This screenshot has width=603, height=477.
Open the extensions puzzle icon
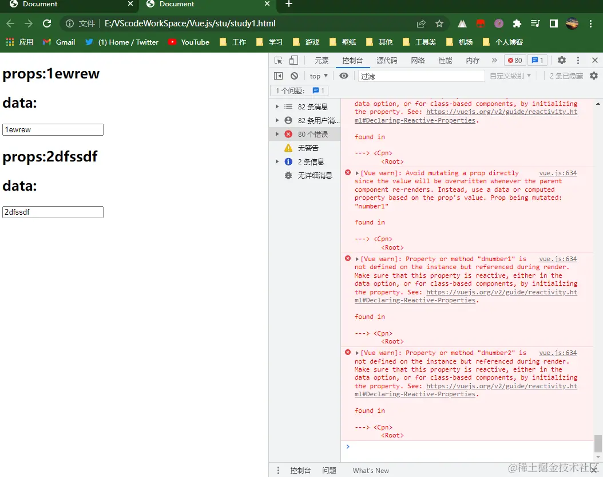pyautogui.click(x=517, y=24)
